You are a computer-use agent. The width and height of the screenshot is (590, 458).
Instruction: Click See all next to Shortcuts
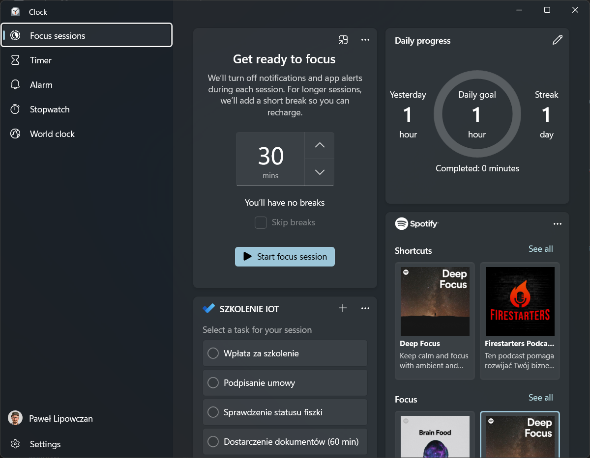pos(540,249)
